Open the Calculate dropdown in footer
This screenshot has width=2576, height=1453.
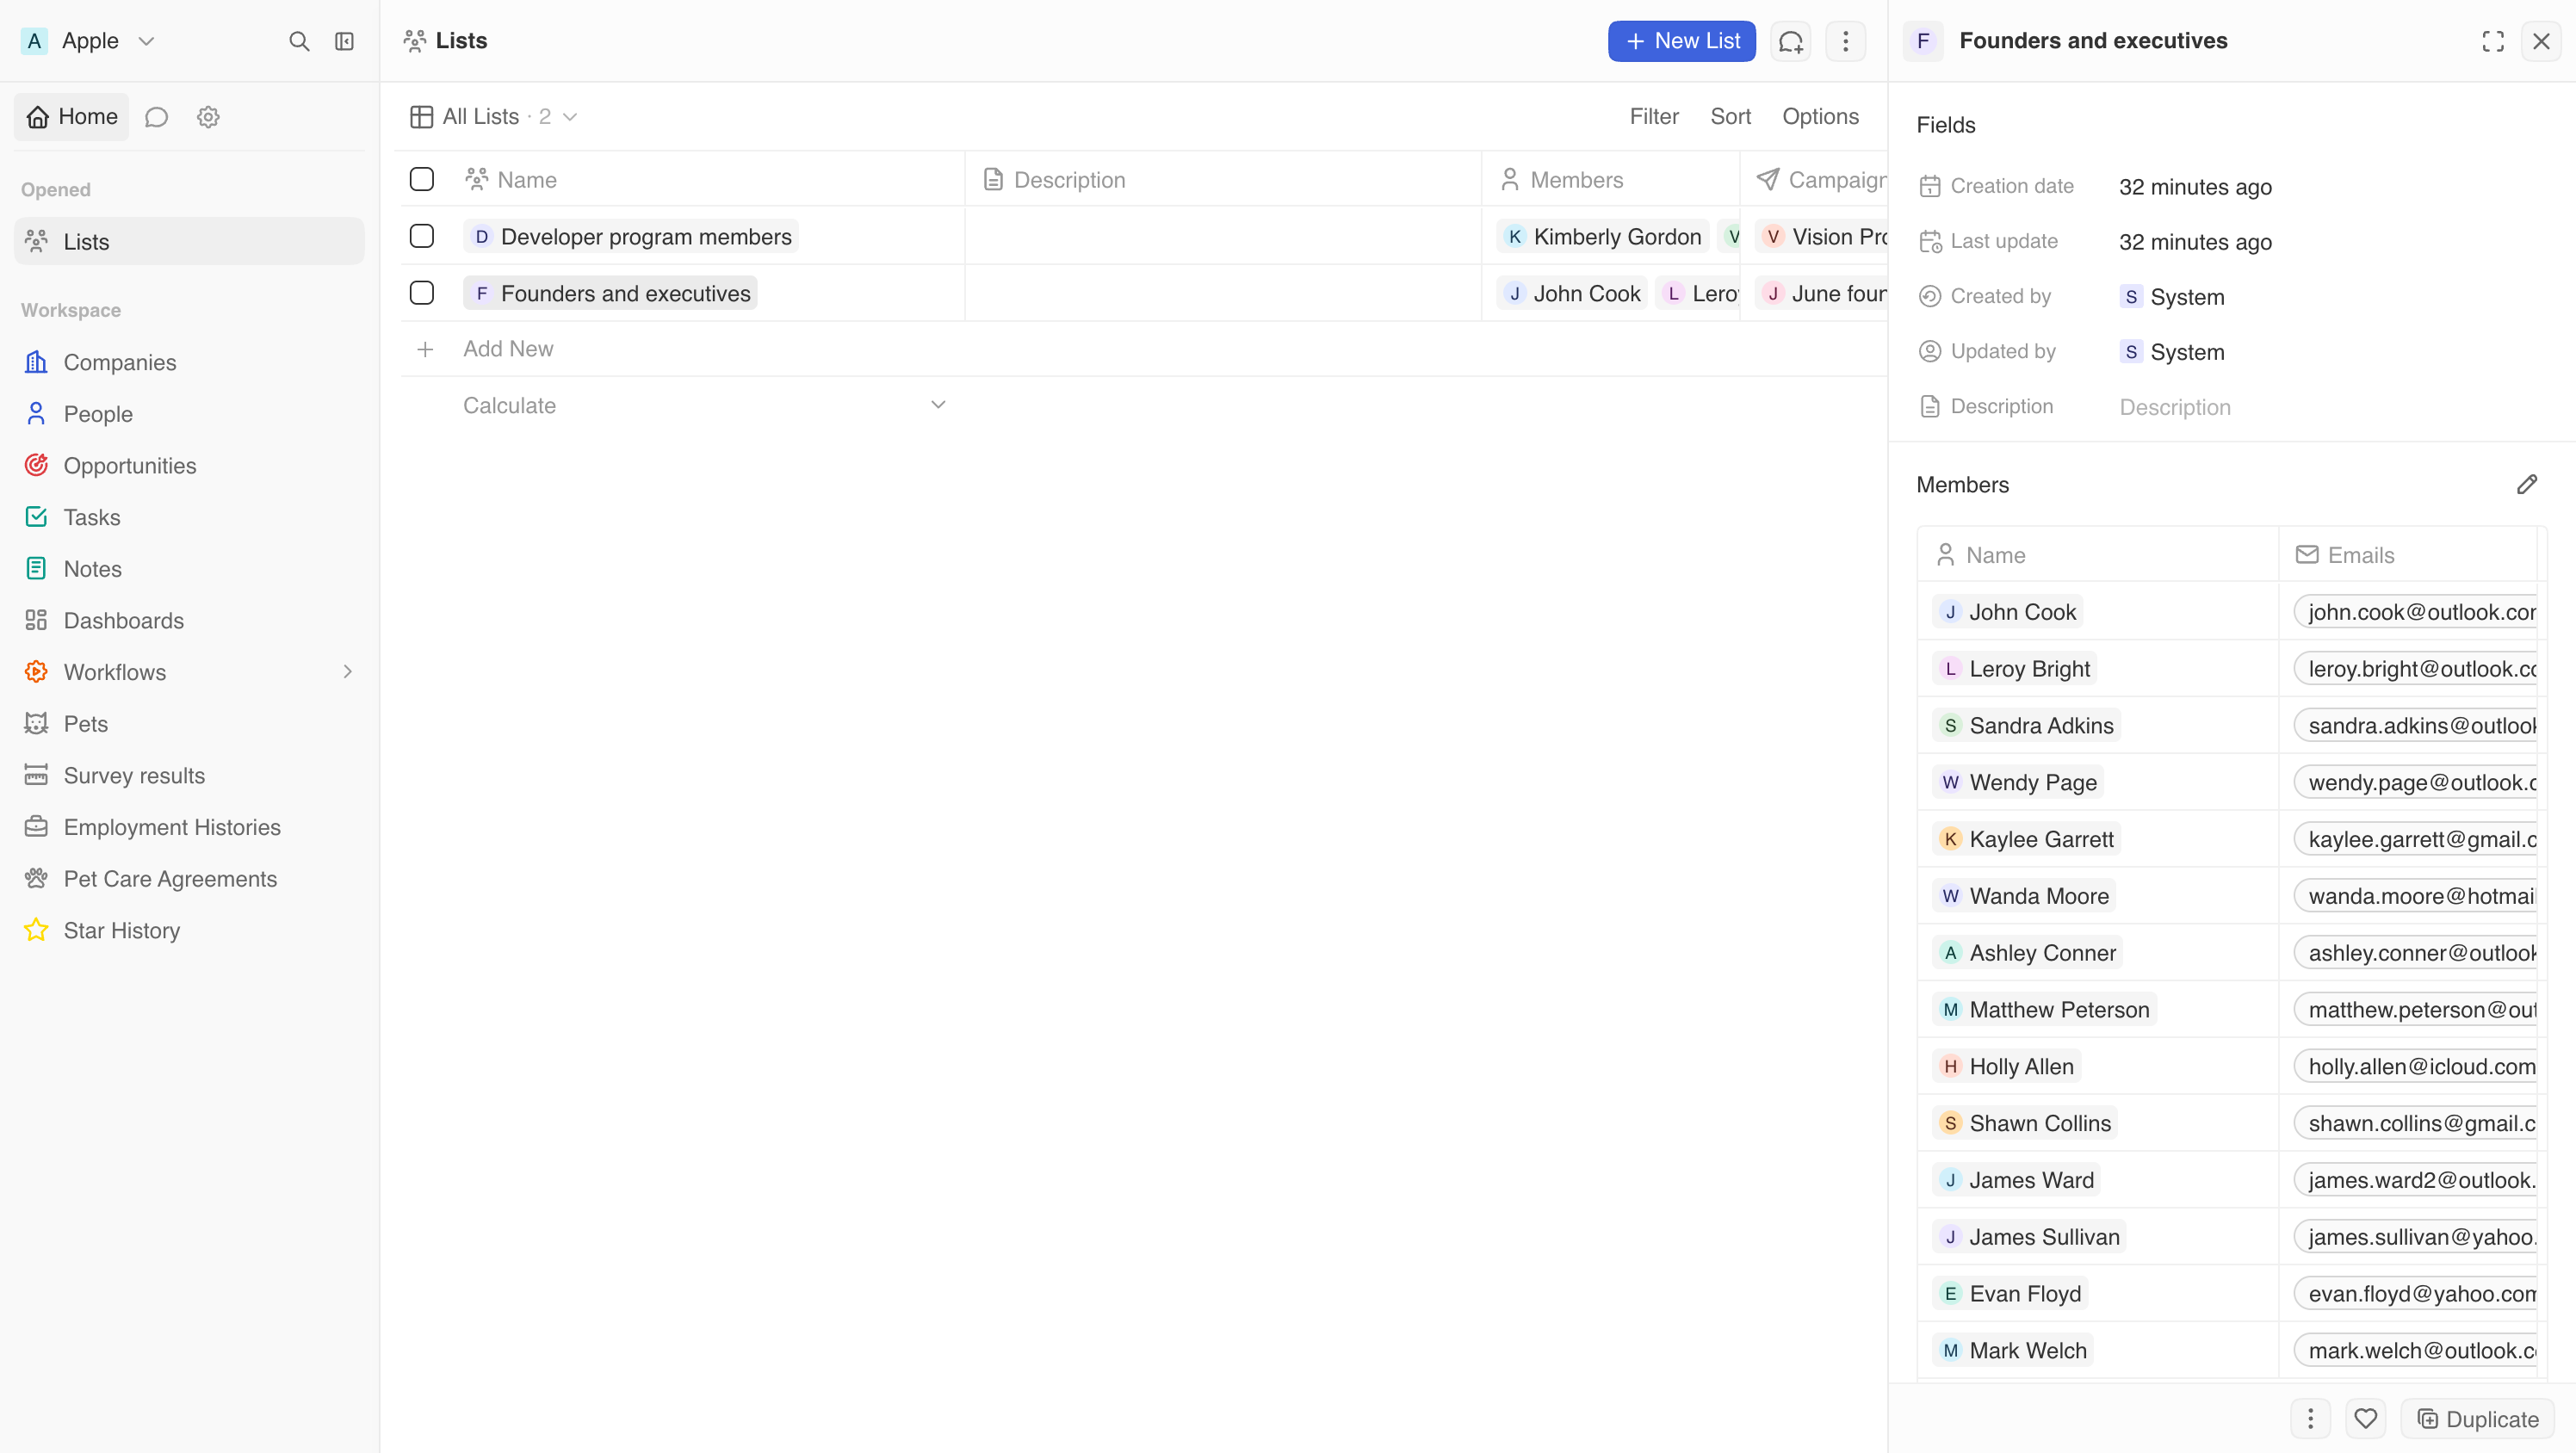pos(704,405)
